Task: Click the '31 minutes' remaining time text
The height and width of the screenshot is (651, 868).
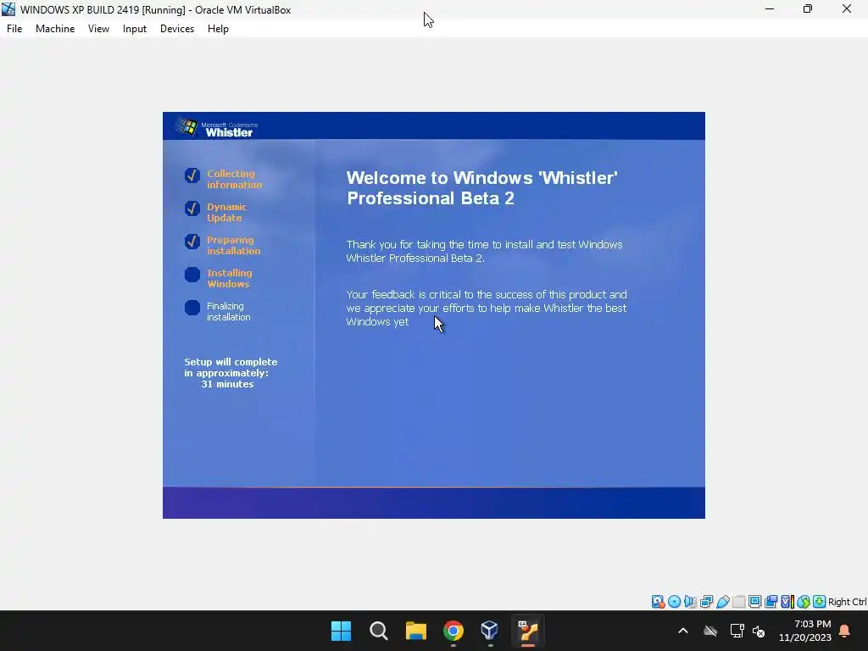Action: tap(227, 384)
